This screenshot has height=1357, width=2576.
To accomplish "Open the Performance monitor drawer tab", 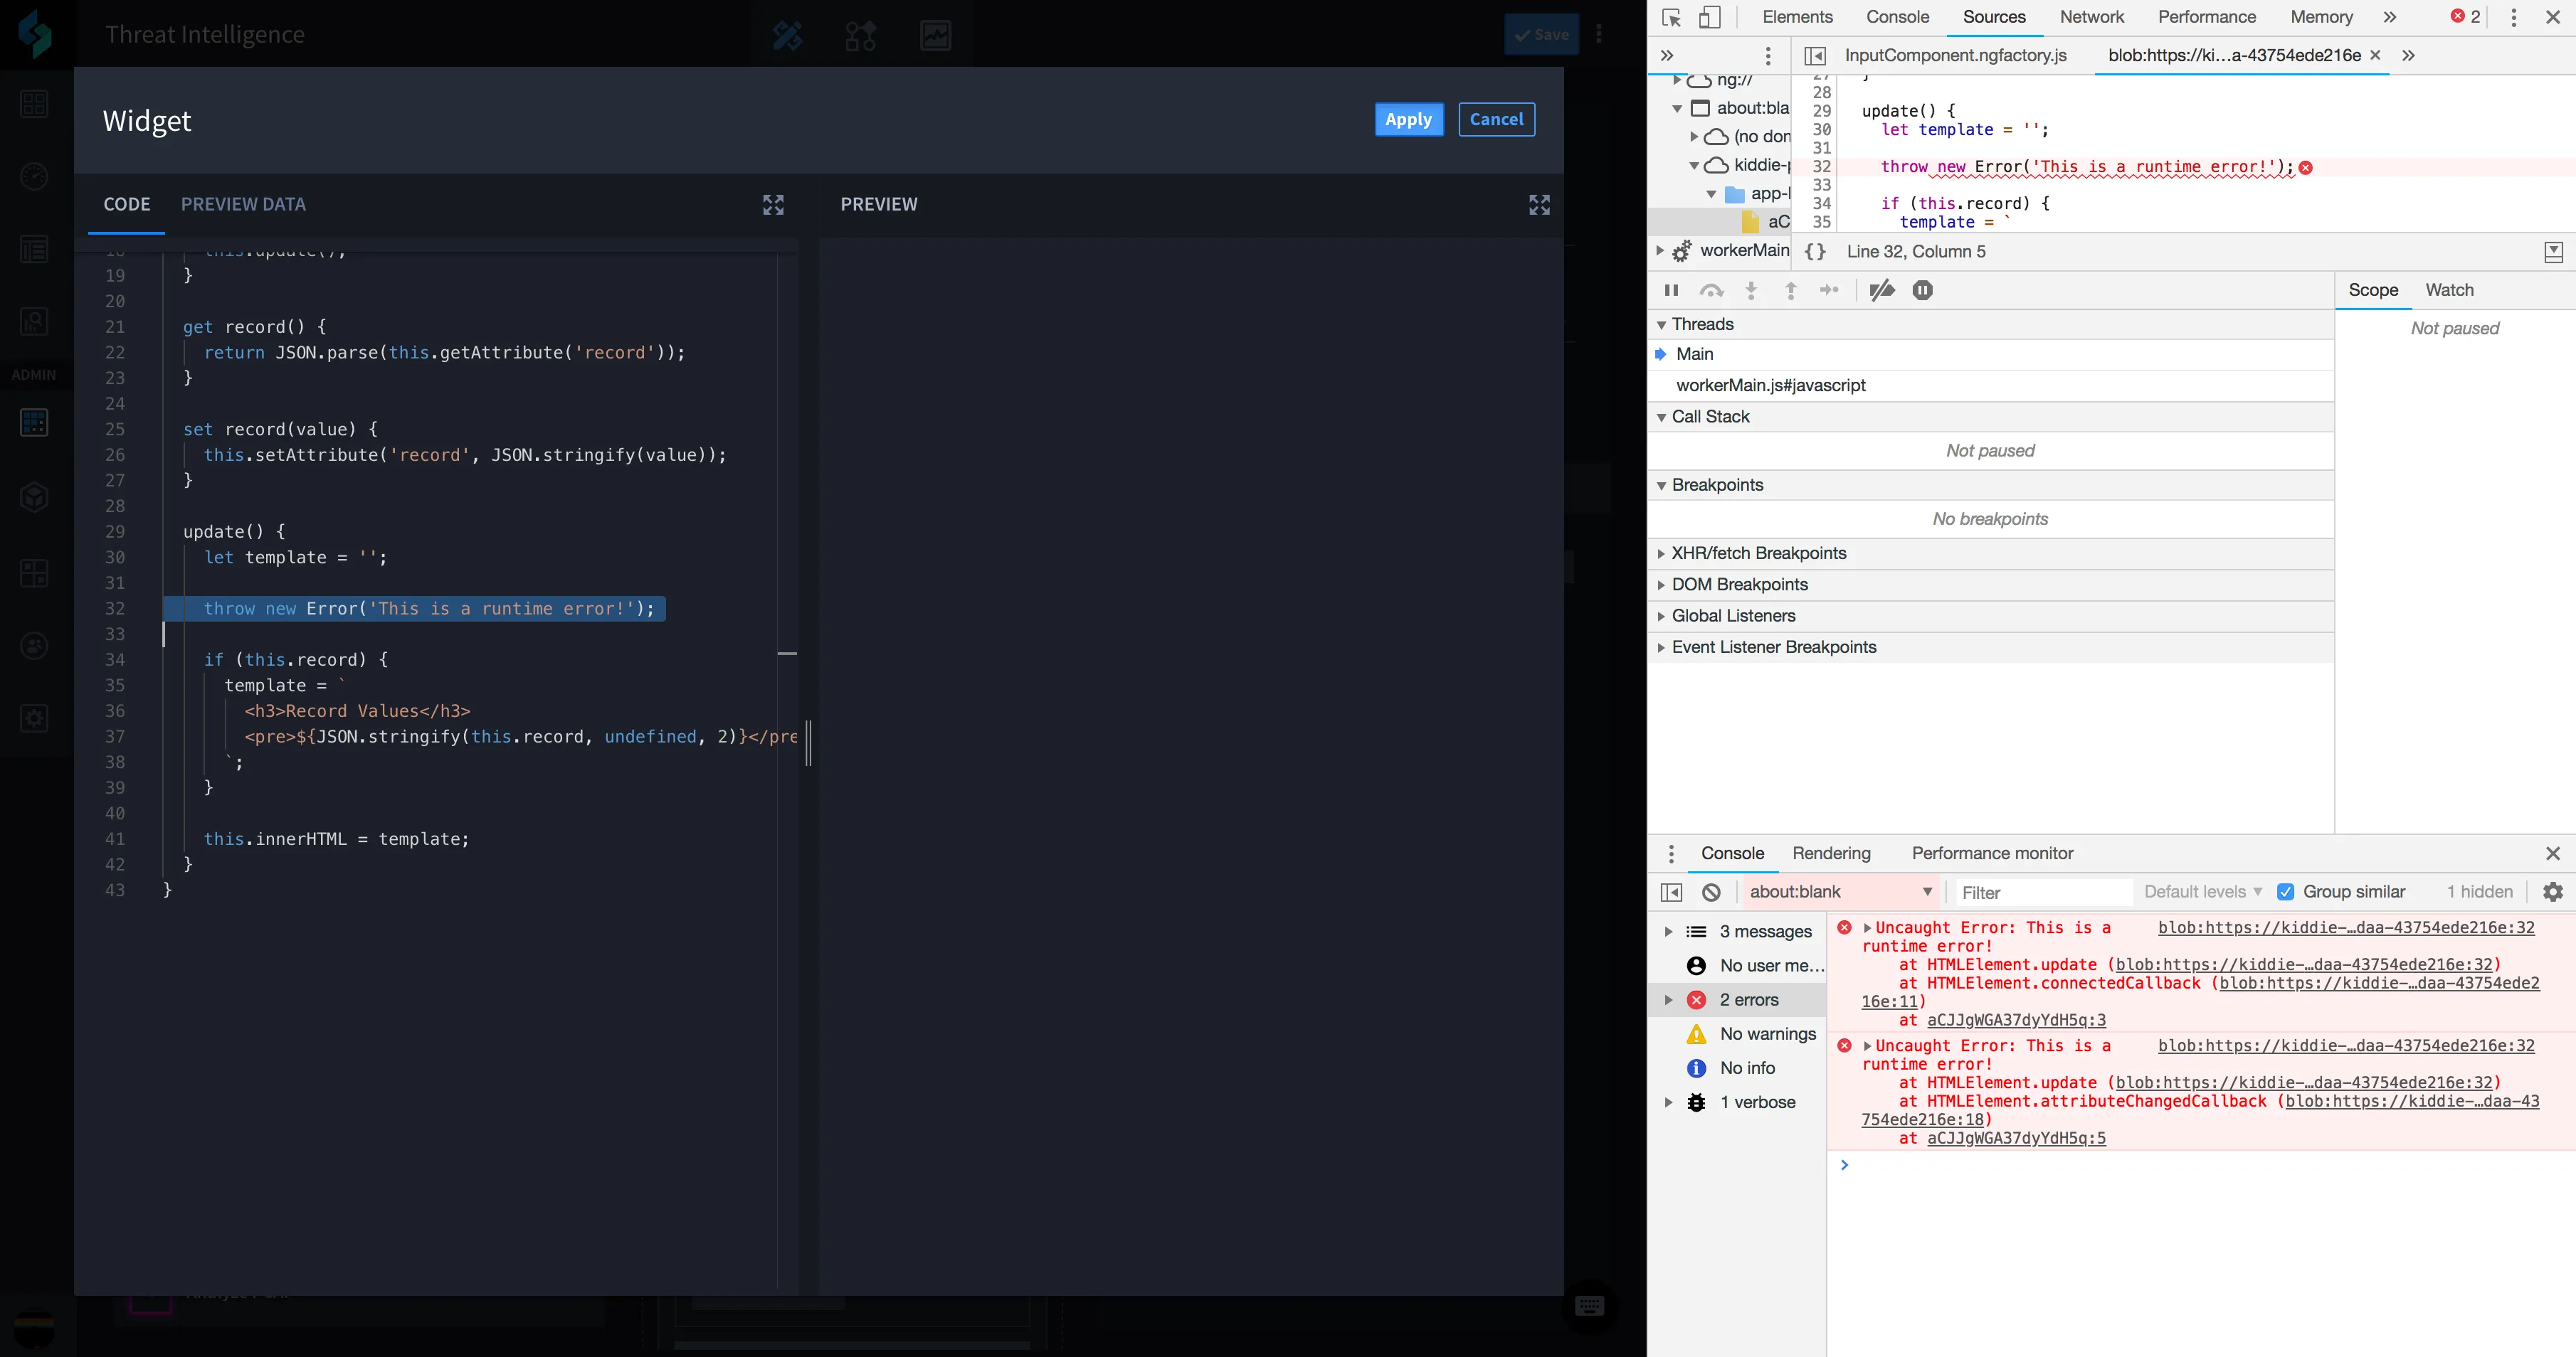I will point(1992,853).
